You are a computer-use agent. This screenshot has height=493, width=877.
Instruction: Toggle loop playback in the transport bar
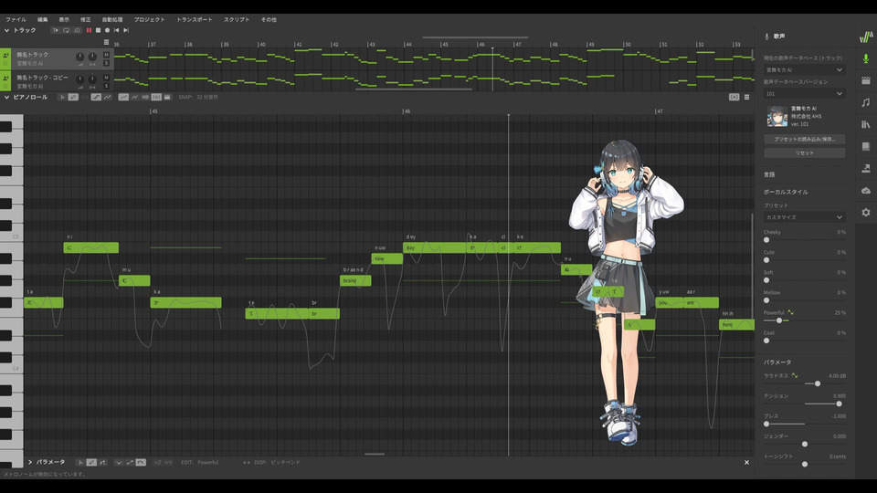(x=66, y=30)
